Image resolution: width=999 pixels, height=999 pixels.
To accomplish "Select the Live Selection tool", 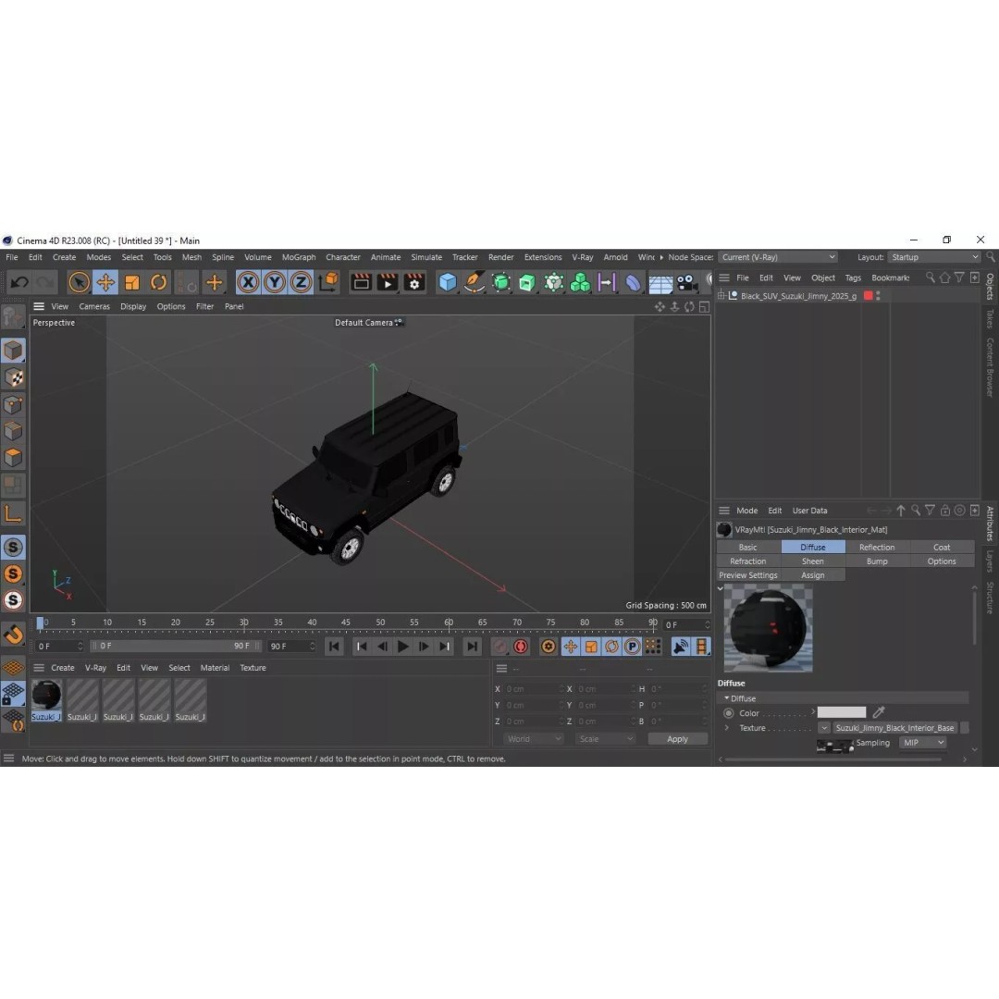I will (79, 282).
